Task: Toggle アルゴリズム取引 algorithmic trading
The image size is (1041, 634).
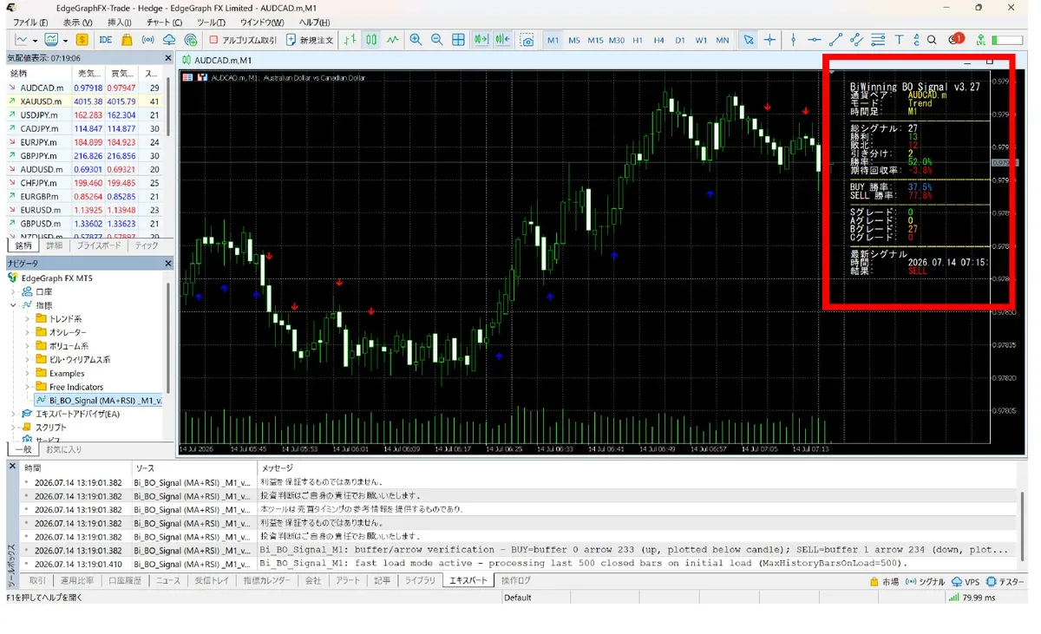Action: pos(243,40)
